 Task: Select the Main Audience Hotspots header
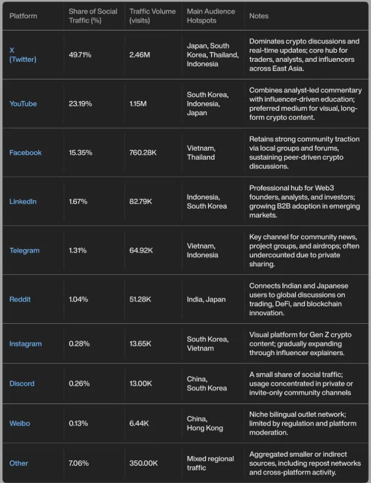(x=210, y=16)
